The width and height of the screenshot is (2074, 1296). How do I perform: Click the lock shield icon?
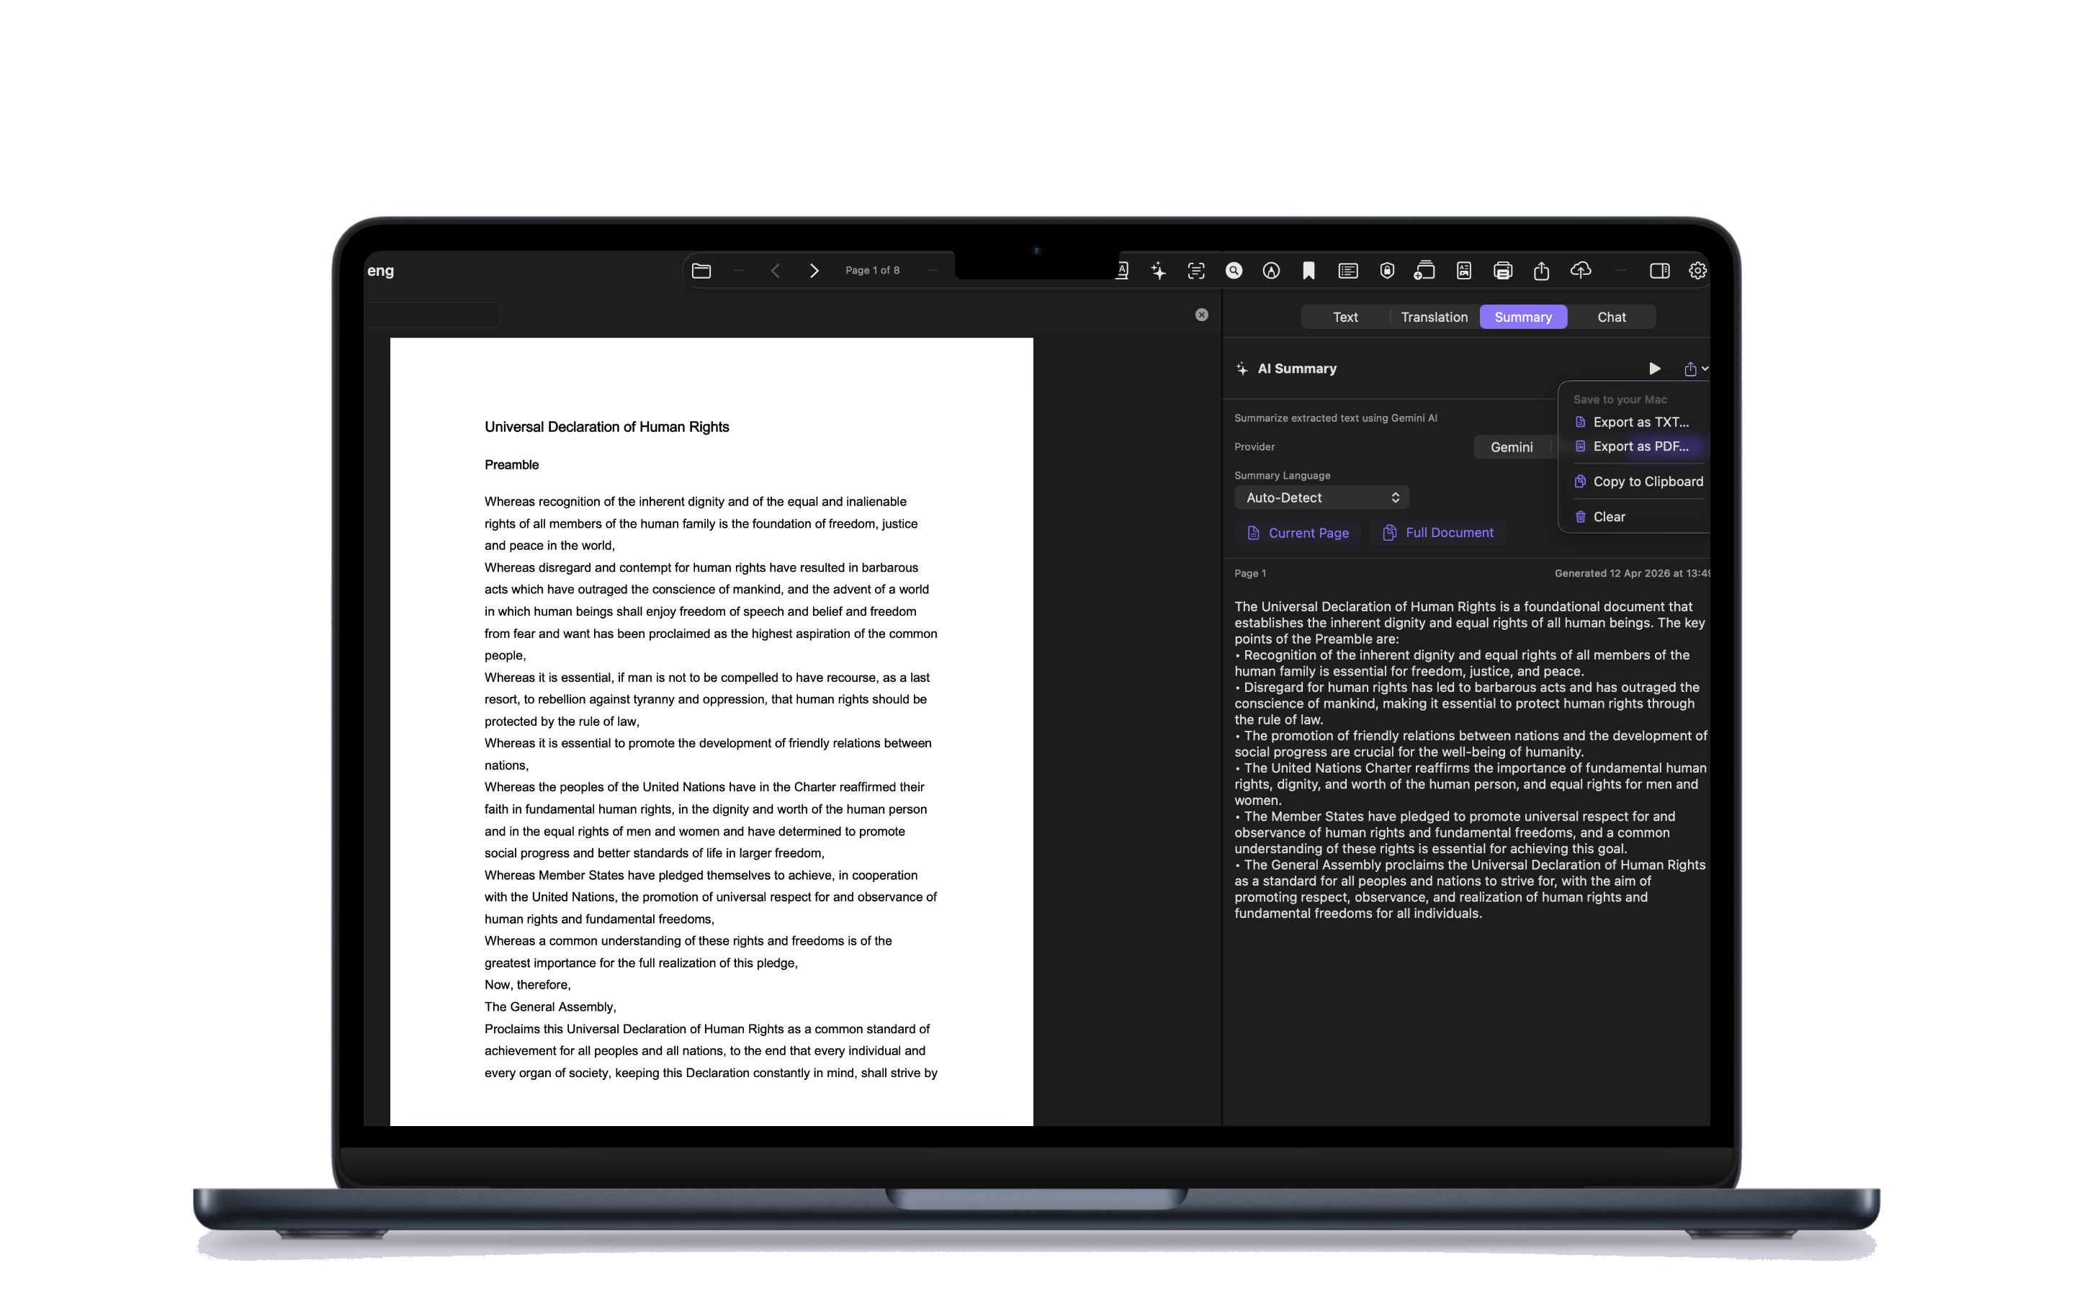pyautogui.click(x=1387, y=271)
